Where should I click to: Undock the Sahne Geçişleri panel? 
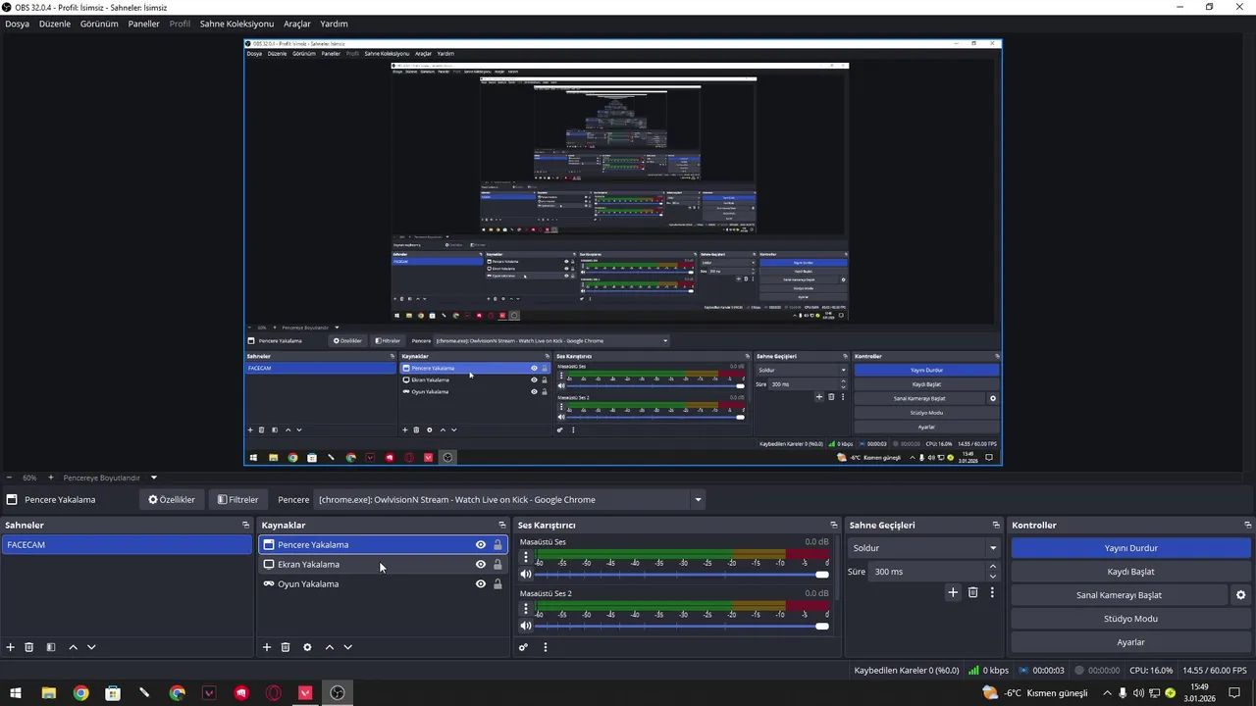(x=996, y=526)
